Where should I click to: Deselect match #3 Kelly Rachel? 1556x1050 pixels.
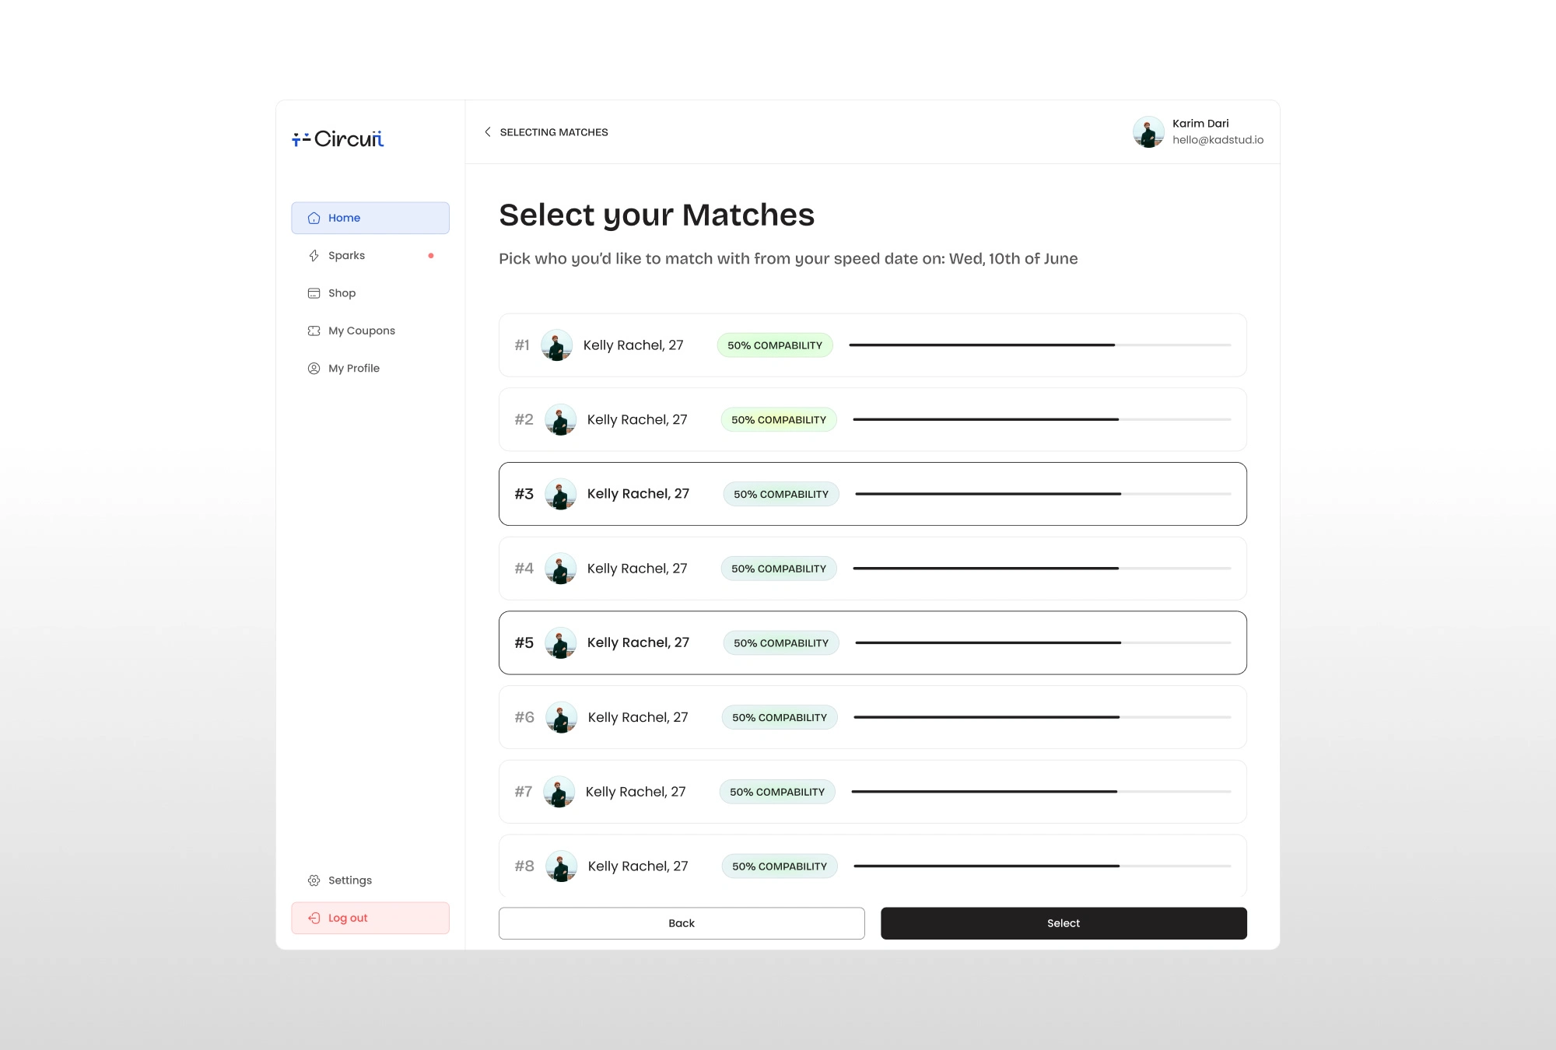(x=872, y=494)
